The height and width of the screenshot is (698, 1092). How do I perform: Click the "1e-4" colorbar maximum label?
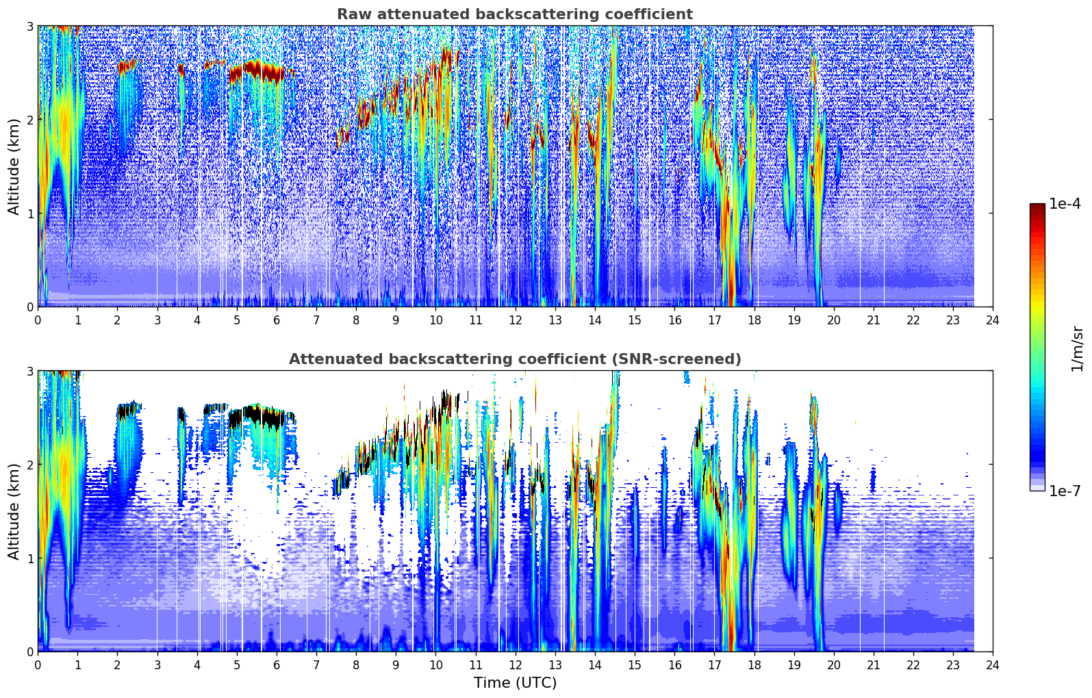click(1065, 204)
